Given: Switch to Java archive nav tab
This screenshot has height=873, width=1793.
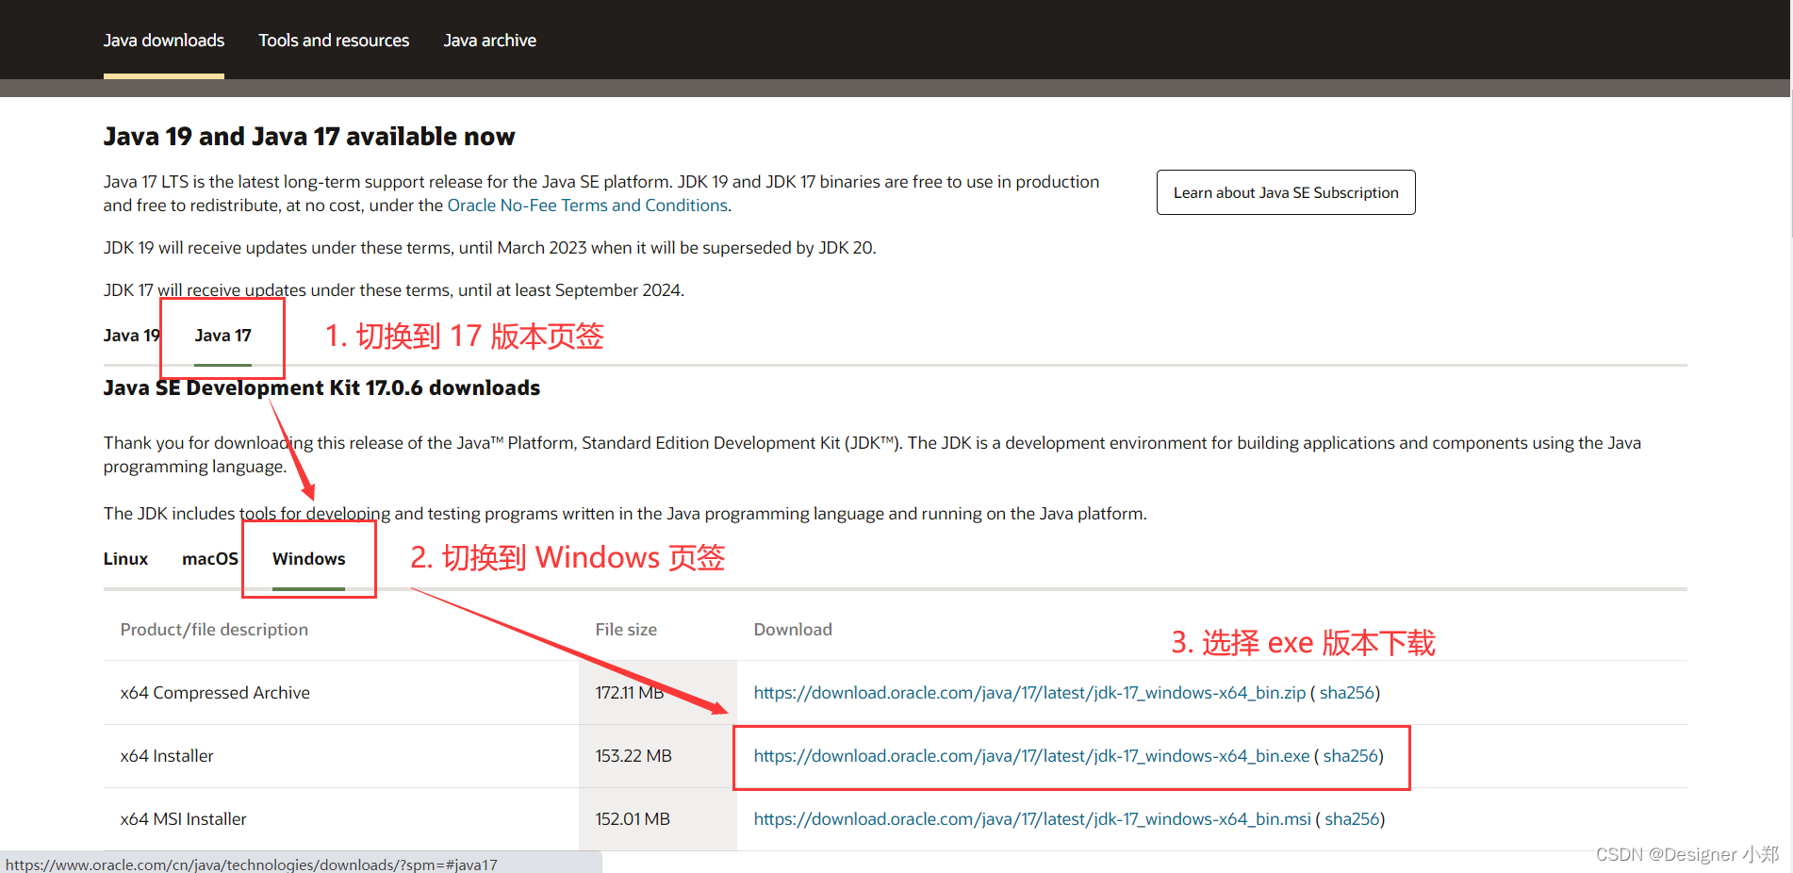Looking at the screenshot, I should pyautogui.click(x=490, y=41).
